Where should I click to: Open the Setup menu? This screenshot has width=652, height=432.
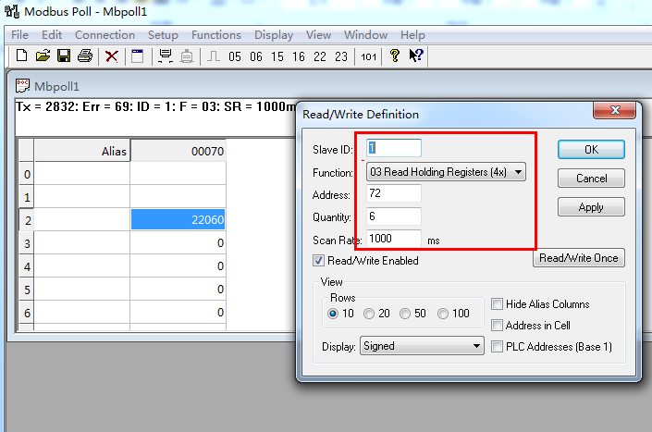(163, 35)
